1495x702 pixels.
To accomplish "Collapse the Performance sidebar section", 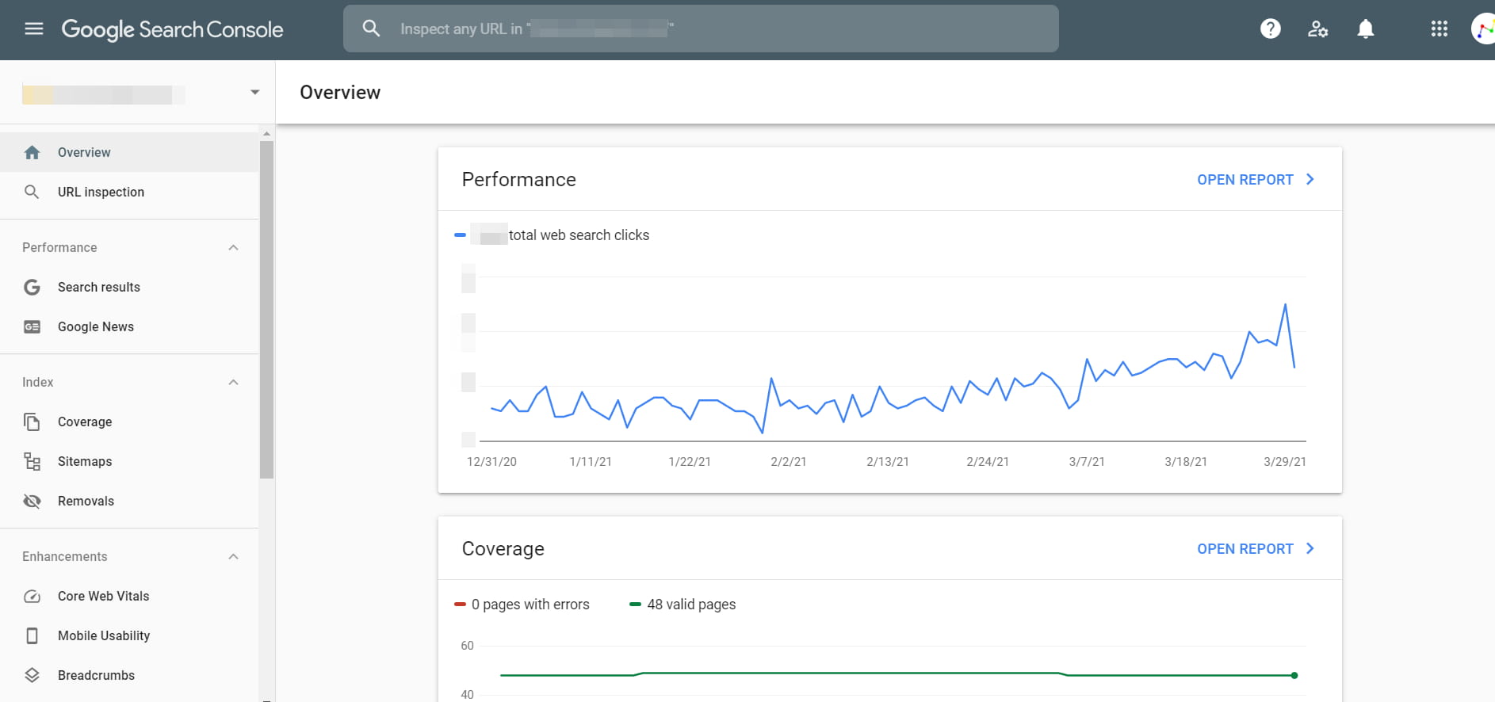I will 233,247.
